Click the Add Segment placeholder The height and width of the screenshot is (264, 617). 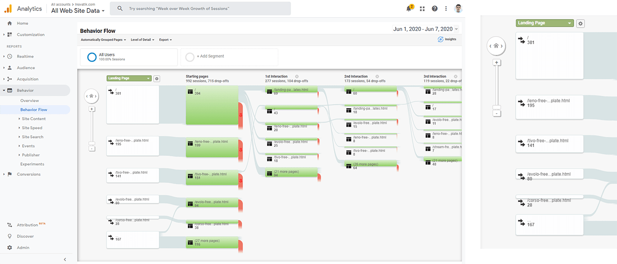coord(210,56)
